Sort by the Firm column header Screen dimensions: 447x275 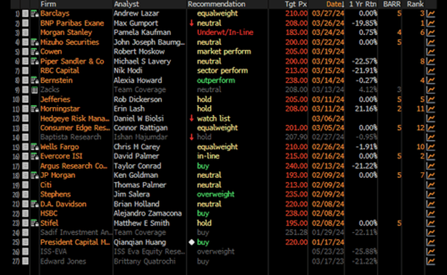click(48, 4)
